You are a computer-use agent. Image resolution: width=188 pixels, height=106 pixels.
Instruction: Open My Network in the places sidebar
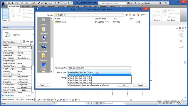[43, 48]
